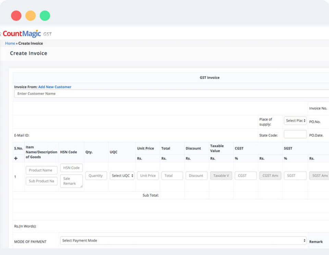Viewport: 329px width, 255px height.
Task: Click the Product Name field
Action: (x=41, y=170)
